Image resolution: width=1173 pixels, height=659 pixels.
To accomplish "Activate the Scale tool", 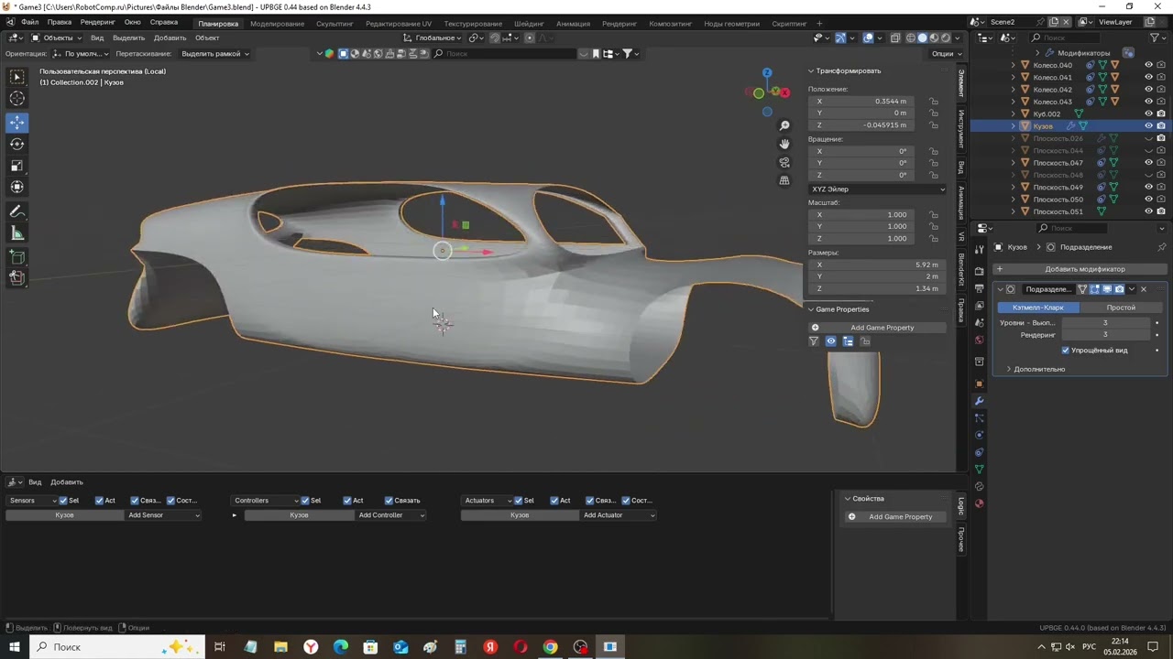I will point(17,166).
